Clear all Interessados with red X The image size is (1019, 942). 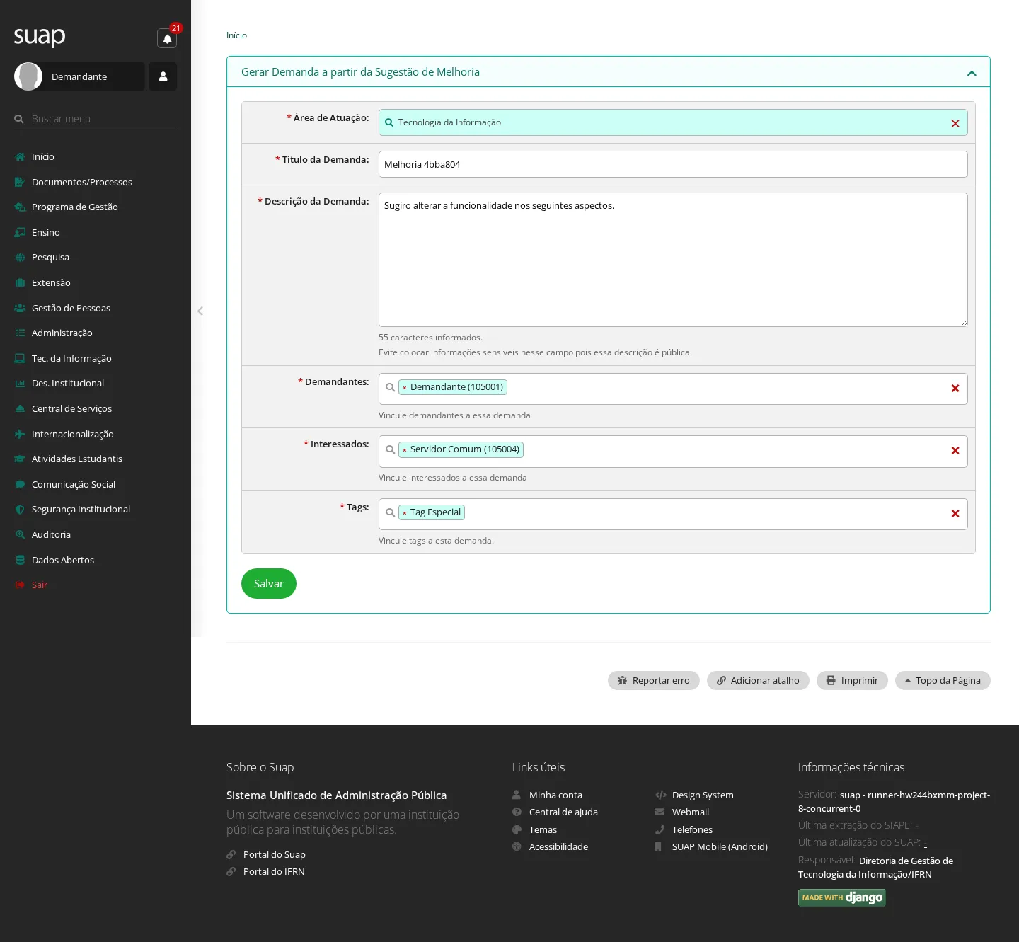click(x=955, y=451)
